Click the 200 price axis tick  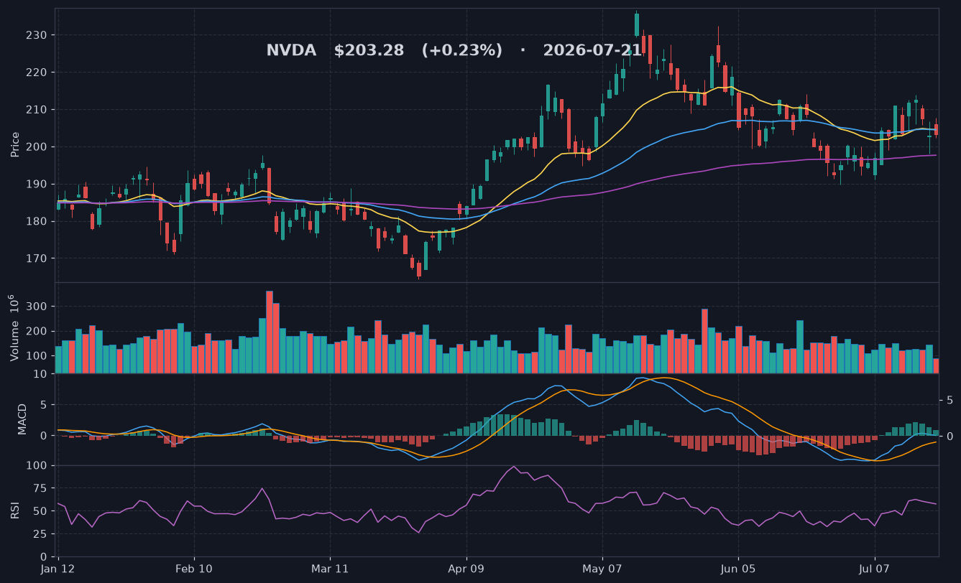point(37,147)
